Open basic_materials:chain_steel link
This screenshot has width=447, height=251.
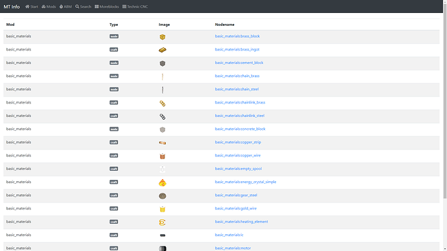(236, 89)
